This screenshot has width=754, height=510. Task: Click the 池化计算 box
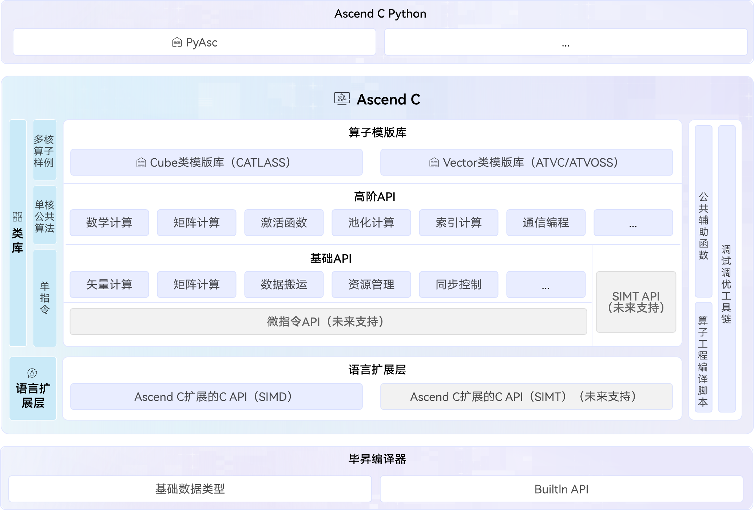point(371,223)
